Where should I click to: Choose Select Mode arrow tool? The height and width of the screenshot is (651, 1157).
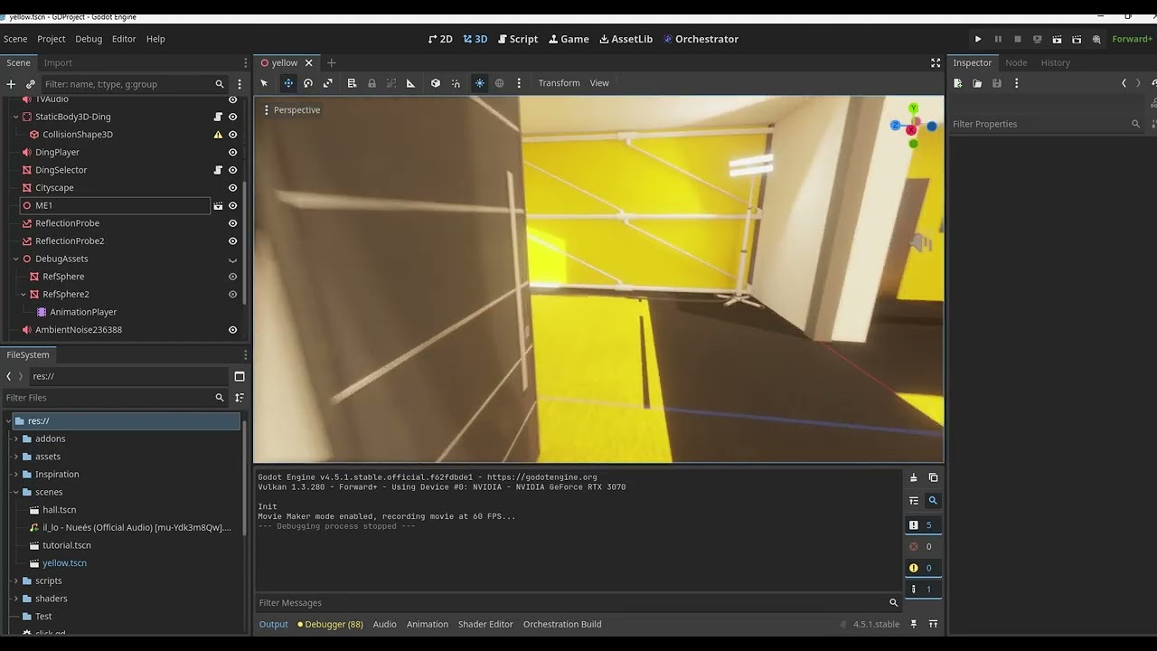point(265,83)
